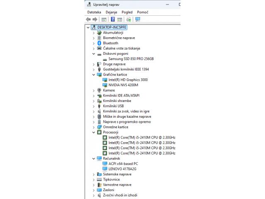Open the Dejanje menu
Viewport: 265px width, 199px height.
111,12
